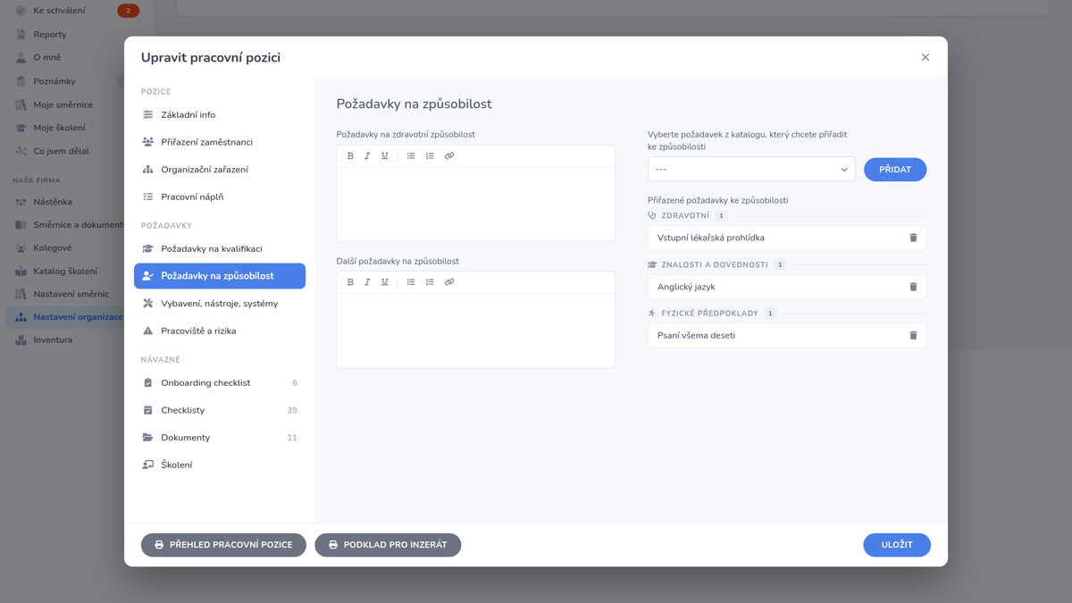1072x603 pixels.
Task: Open Inventura in the background sidebar
Action: pos(53,339)
